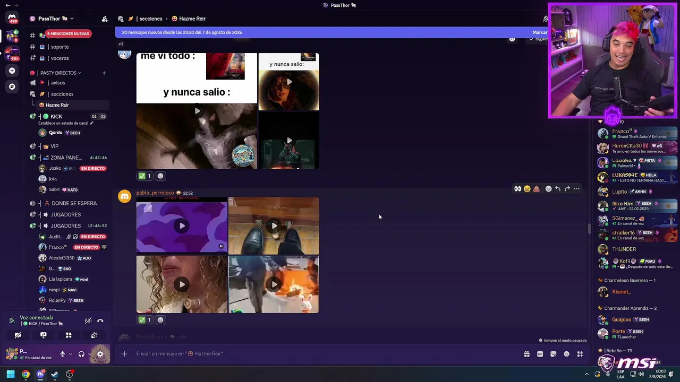
Task: Play the fire and bunny video thumbnail
Action: [274, 284]
